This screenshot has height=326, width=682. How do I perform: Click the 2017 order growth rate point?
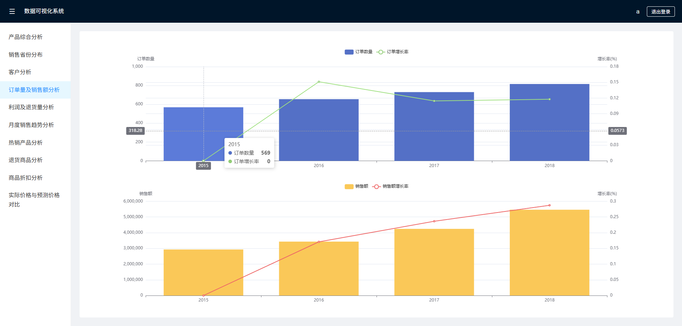click(x=434, y=101)
